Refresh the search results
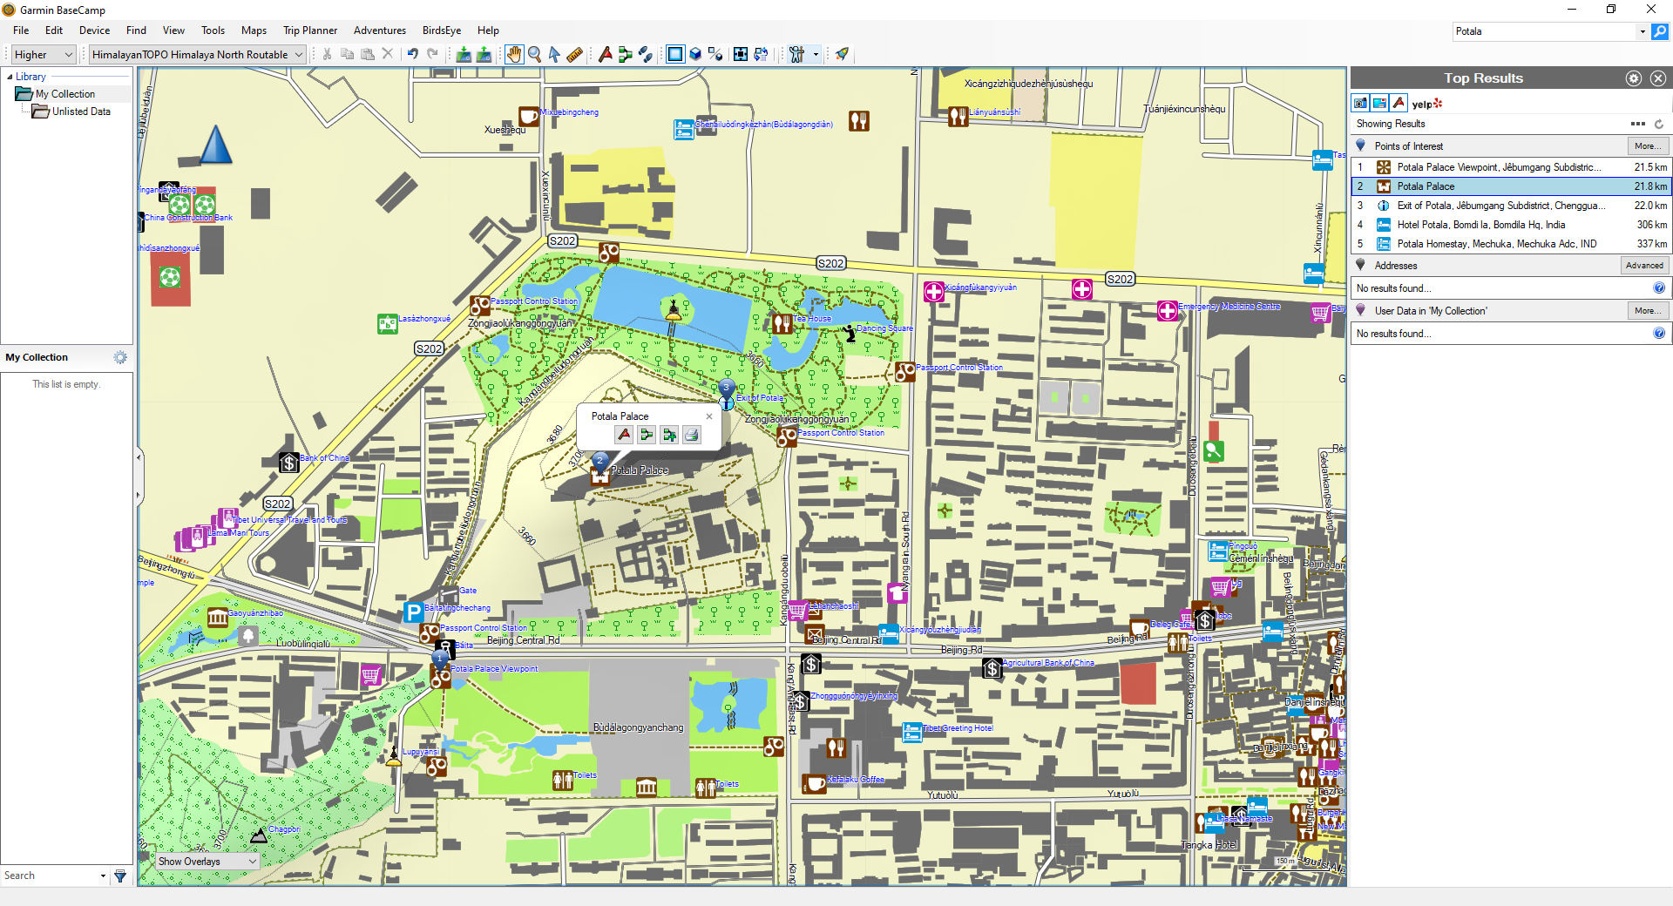This screenshot has height=906, width=1673. 1659,124
